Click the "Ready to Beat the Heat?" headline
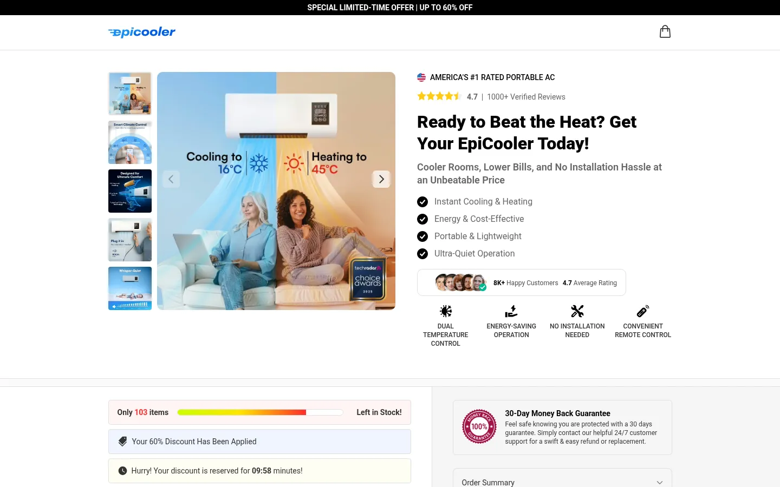The width and height of the screenshot is (780, 487). pos(526,133)
